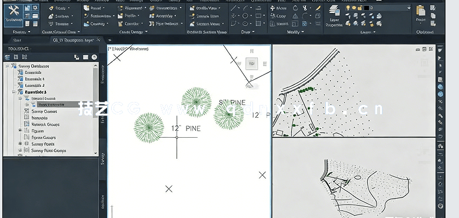Click the Toolspace help icon
Viewport: 459px width, 218px height.
[x=94, y=57]
